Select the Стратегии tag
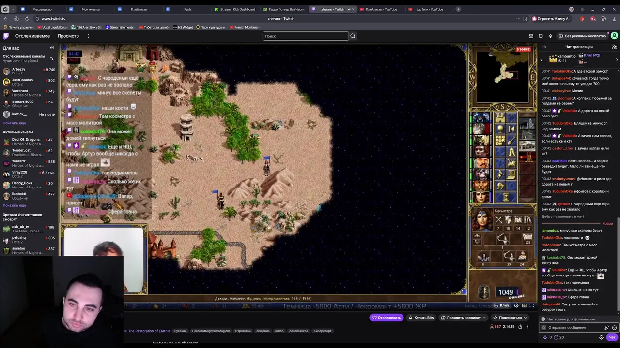Screen dimensions: 620x348 click(243, 331)
